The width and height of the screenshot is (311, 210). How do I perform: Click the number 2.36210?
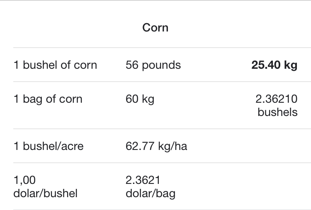[277, 99]
